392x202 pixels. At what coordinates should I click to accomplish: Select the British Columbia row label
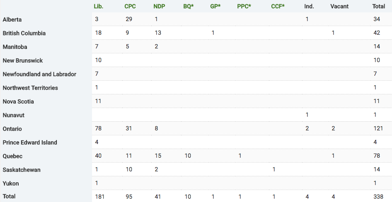point(24,33)
